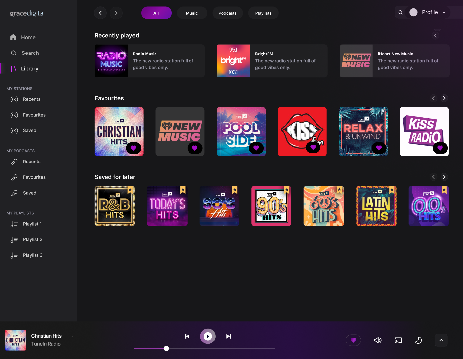This screenshot has height=359, width=463.
Task: Click the sleep timer moon icon
Action: pyautogui.click(x=418, y=340)
